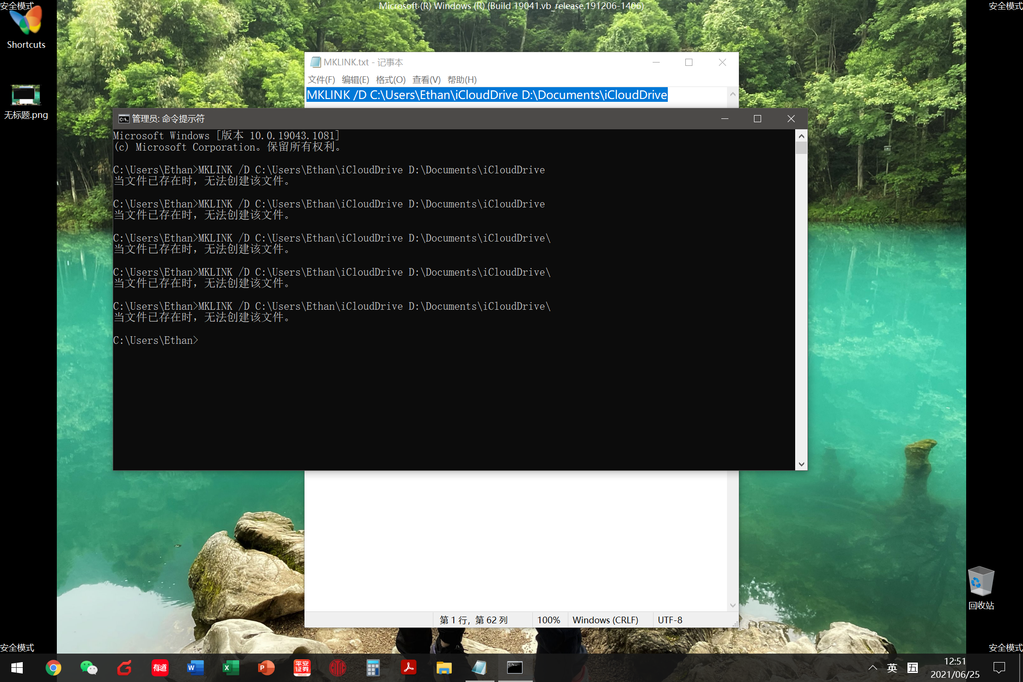Launch PowerPoint from the taskbar
The height and width of the screenshot is (682, 1023).
click(x=266, y=668)
